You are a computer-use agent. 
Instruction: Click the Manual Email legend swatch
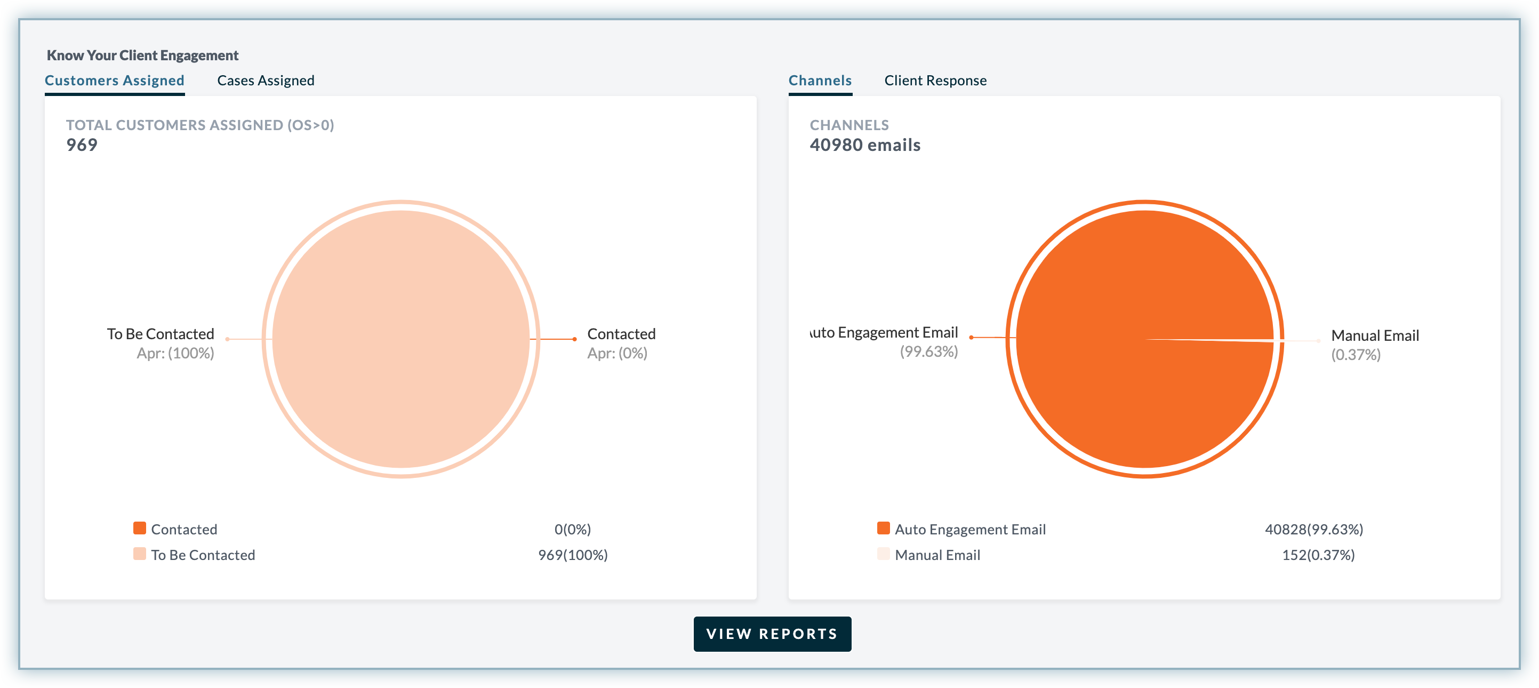click(883, 554)
